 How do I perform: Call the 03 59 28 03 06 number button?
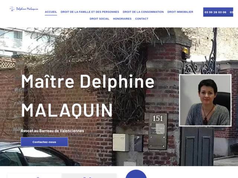point(215,12)
